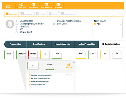Select the Prospecting stage
This screenshot has height=98, width=126.
click(x=16, y=44)
